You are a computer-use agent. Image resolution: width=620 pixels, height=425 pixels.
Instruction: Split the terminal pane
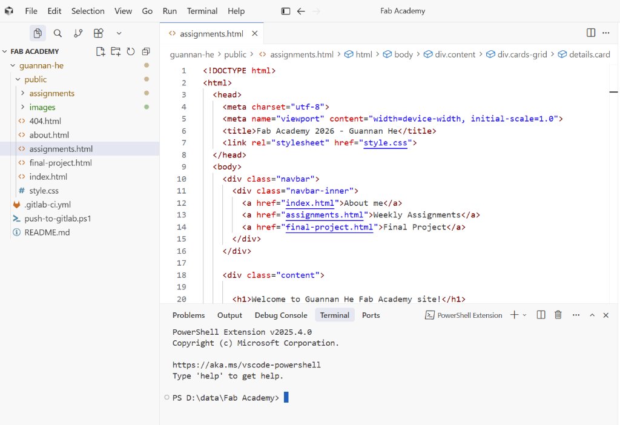[x=541, y=314]
